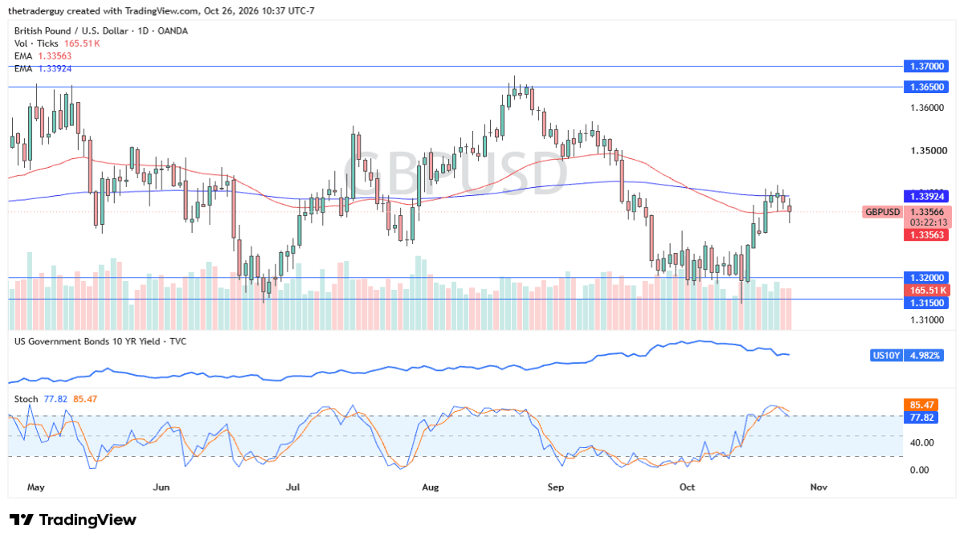Image resolution: width=964 pixels, height=542 pixels.
Task: Click the current price 1.33566 label
Action: click(926, 211)
